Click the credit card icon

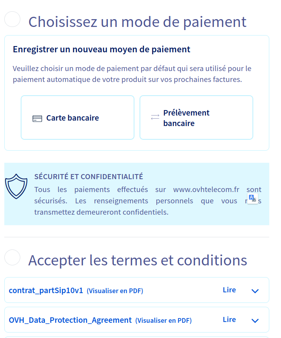37,119
